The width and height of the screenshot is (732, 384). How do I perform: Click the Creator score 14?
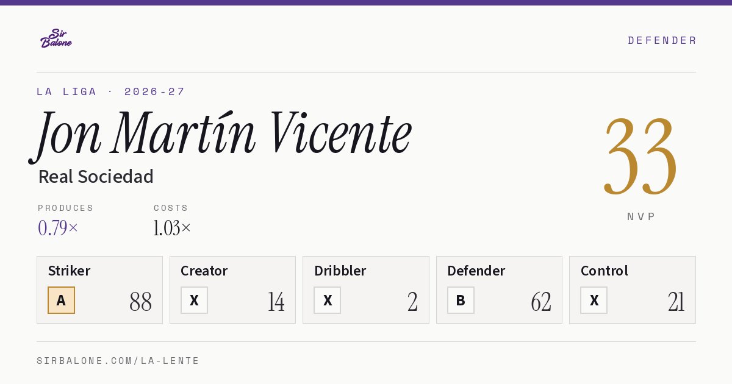tap(276, 302)
